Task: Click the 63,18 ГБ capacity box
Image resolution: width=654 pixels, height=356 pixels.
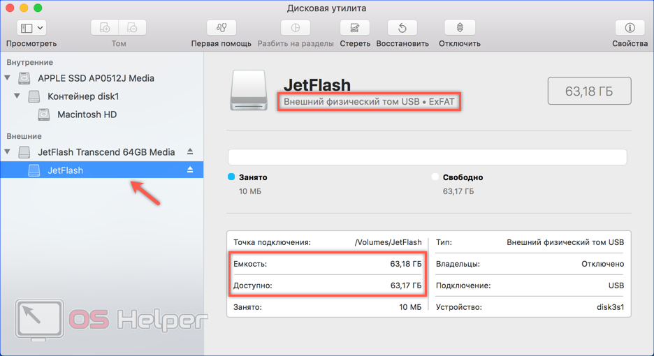Action: [x=589, y=91]
